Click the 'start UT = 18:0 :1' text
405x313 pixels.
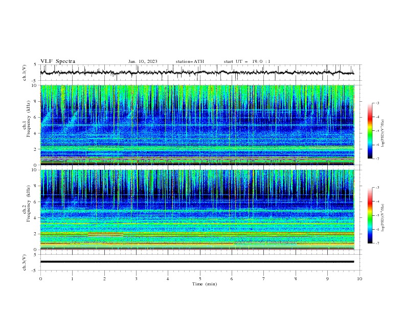247,61
